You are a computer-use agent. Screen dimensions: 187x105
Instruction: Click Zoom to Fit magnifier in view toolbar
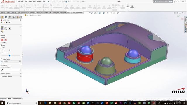click(x=90, y=13)
